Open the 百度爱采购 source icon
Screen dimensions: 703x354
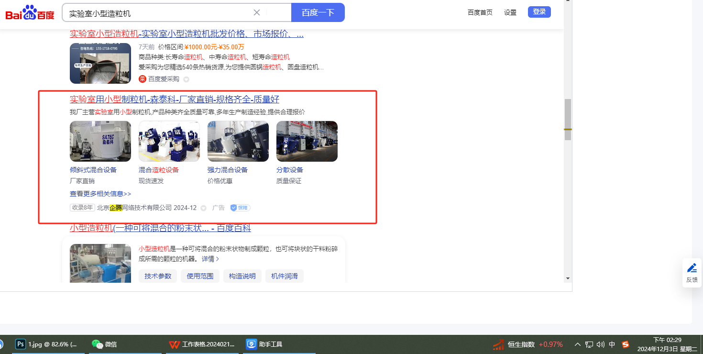click(142, 79)
